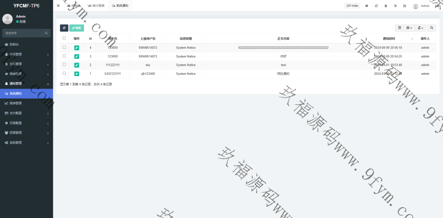Click the trash icon in top bar

point(386,6)
